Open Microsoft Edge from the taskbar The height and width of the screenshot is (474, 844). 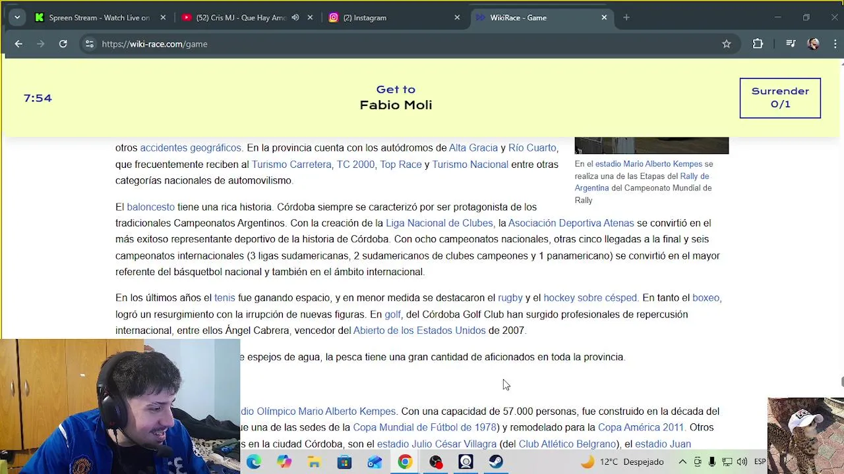point(254,462)
